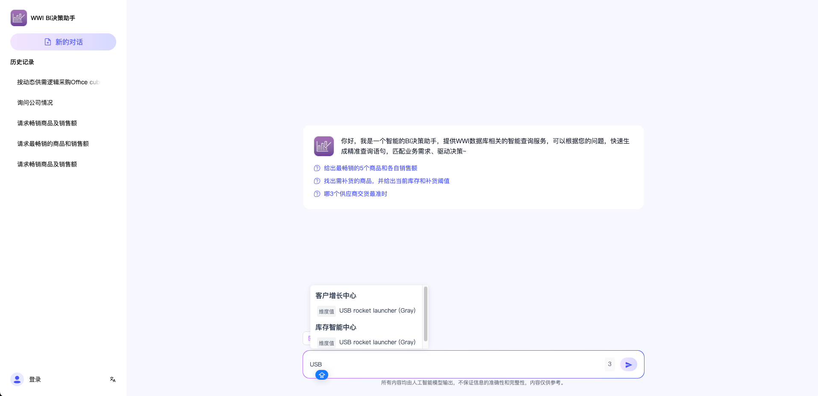
Task: Select suggestion 哪3个供应商交货最准时
Action: (x=355, y=194)
